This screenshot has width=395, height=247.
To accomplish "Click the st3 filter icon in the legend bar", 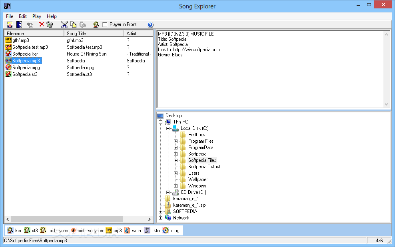I will click(x=27, y=230).
